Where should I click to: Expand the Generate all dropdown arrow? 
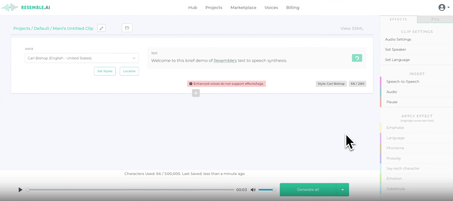pos(343,190)
